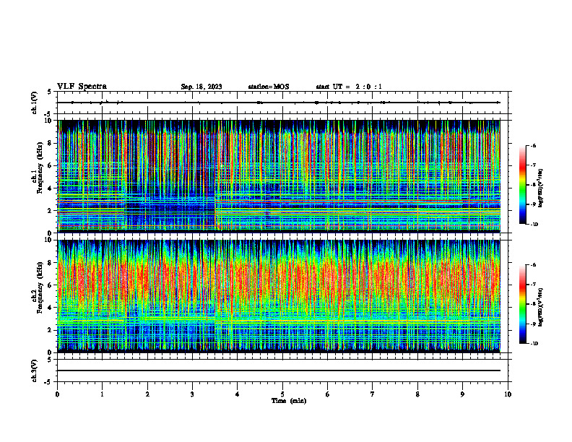
Task: Click the ch.1 spectrogram color bar
Action: point(522,185)
